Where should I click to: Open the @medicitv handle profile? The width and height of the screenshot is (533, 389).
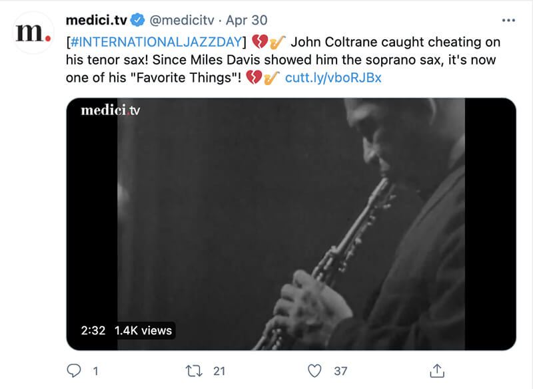[179, 21]
